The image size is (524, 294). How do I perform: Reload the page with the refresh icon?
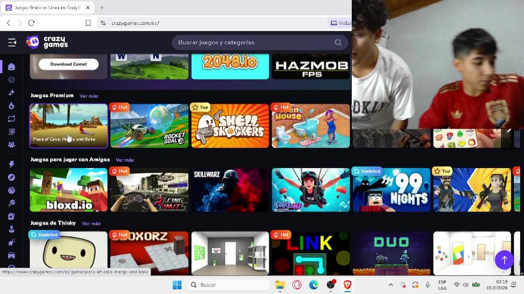[x=31, y=23]
